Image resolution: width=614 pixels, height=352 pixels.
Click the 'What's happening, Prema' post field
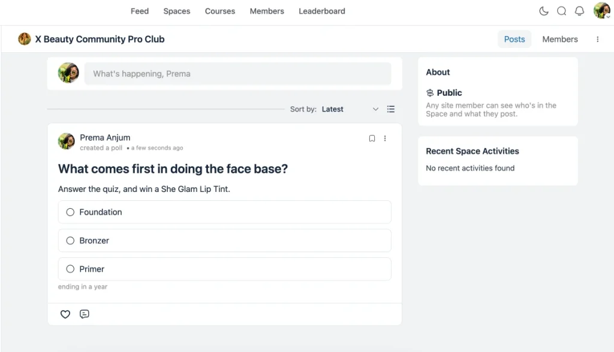pos(240,73)
